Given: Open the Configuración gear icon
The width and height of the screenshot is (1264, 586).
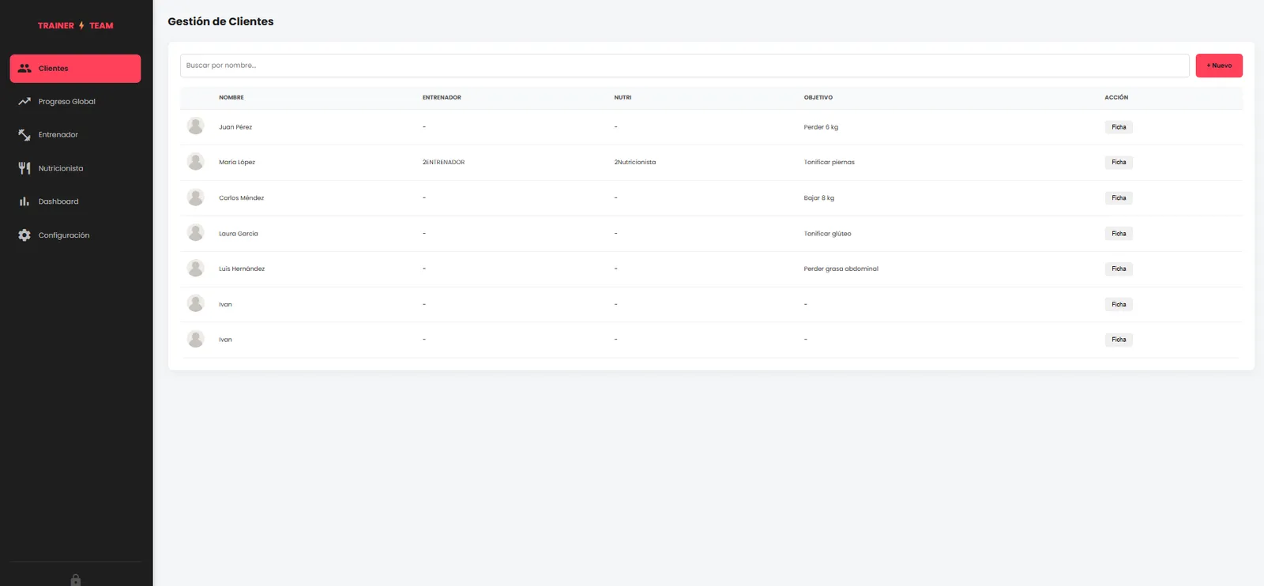Looking at the screenshot, I should [x=24, y=235].
